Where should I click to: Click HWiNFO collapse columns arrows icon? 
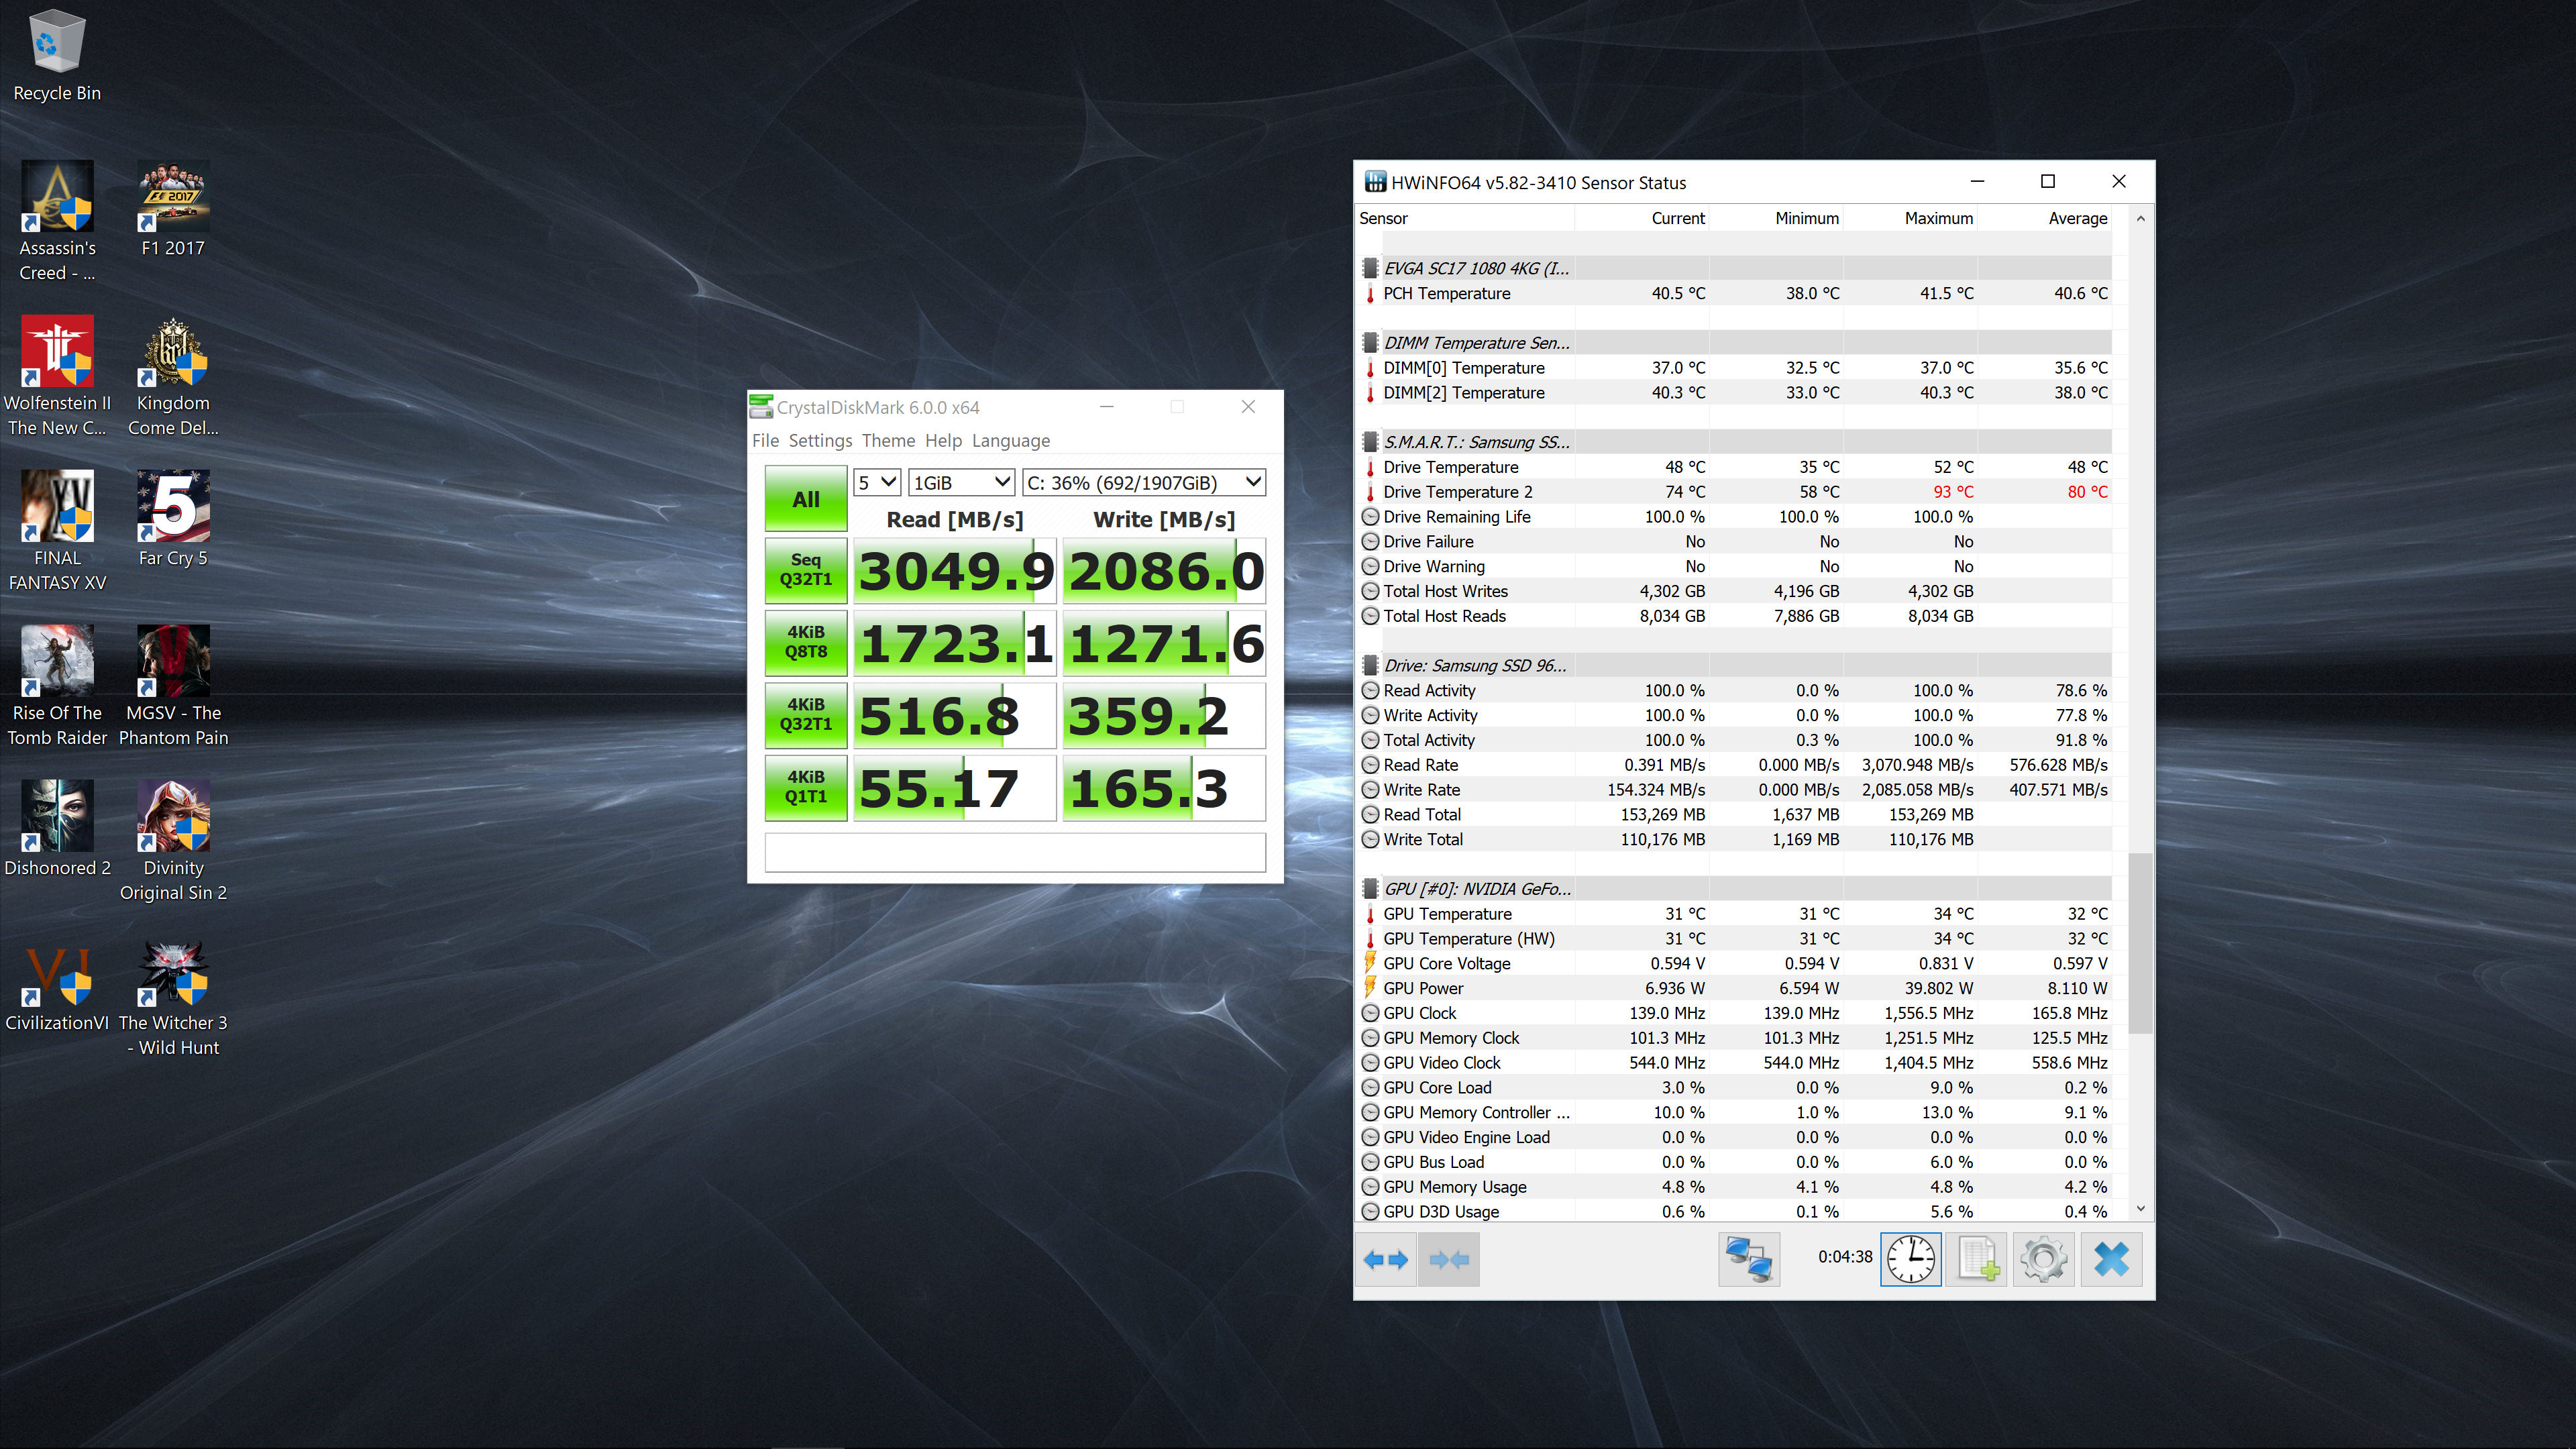click(1449, 1259)
